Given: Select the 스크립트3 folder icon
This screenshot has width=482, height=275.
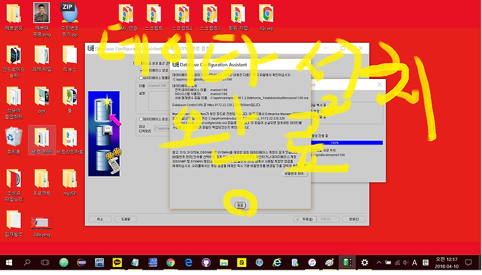Looking at the screenshot, I should pyautogui.click(x=210, y=17).
